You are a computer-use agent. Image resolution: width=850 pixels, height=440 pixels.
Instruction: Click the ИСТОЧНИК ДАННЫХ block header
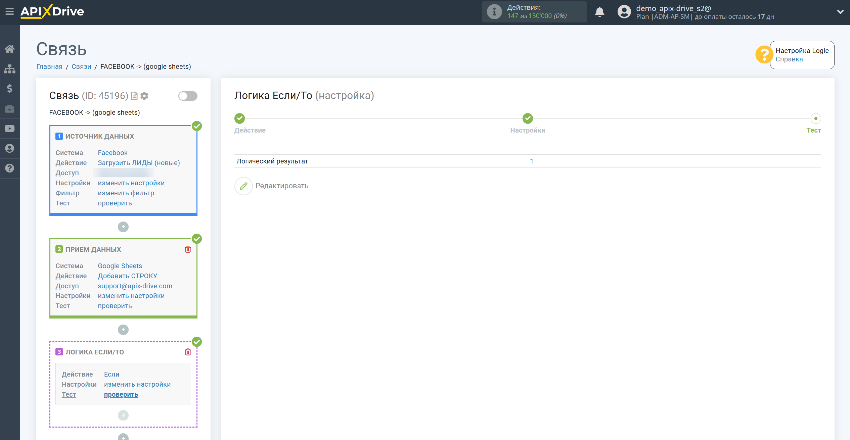(100, 136)
